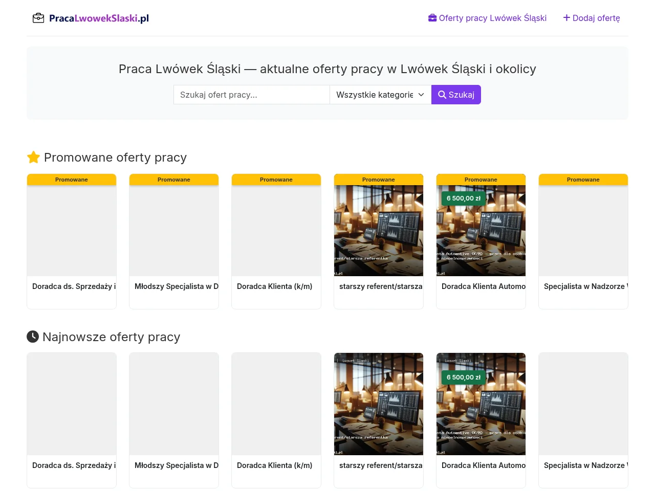Focus the Szukaj ofert pracy search field
This screenshot has width=655, height=491.
[252, 95]
